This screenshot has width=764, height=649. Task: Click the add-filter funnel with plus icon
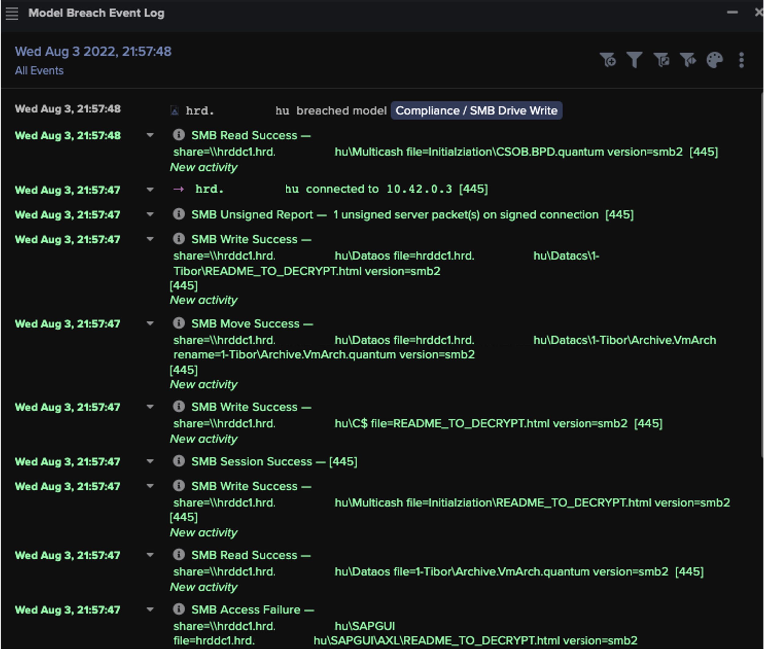pos(608,60)
